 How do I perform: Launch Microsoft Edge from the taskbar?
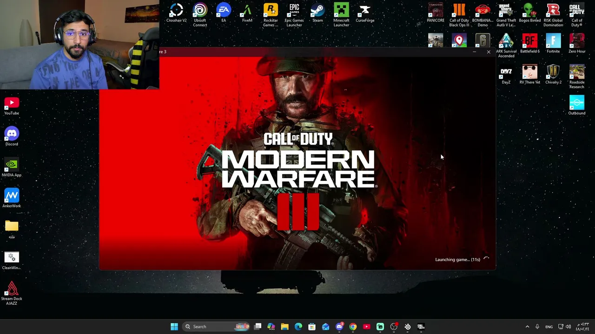298,327
